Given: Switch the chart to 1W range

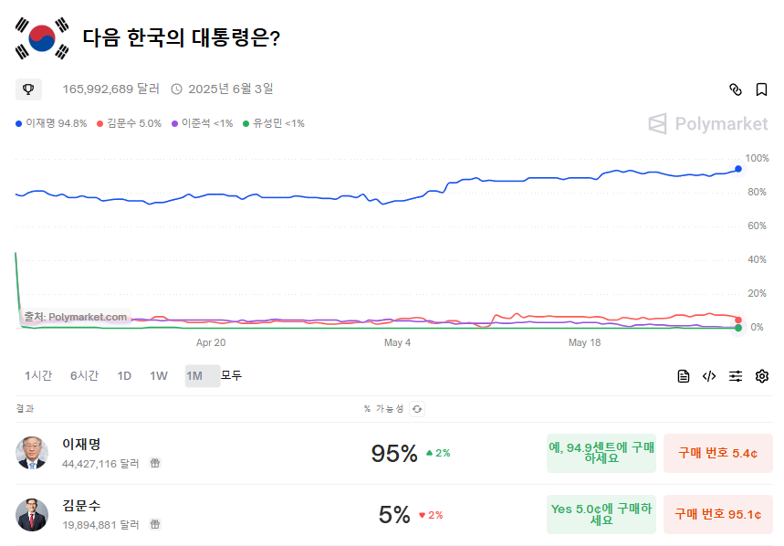Looking at the screenshot, I should click(159, 376).
